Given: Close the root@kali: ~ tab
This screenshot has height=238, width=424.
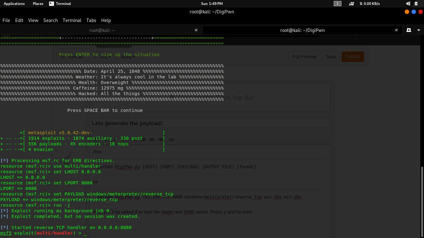Looking at the screenshot, I should tap(196, 30).
